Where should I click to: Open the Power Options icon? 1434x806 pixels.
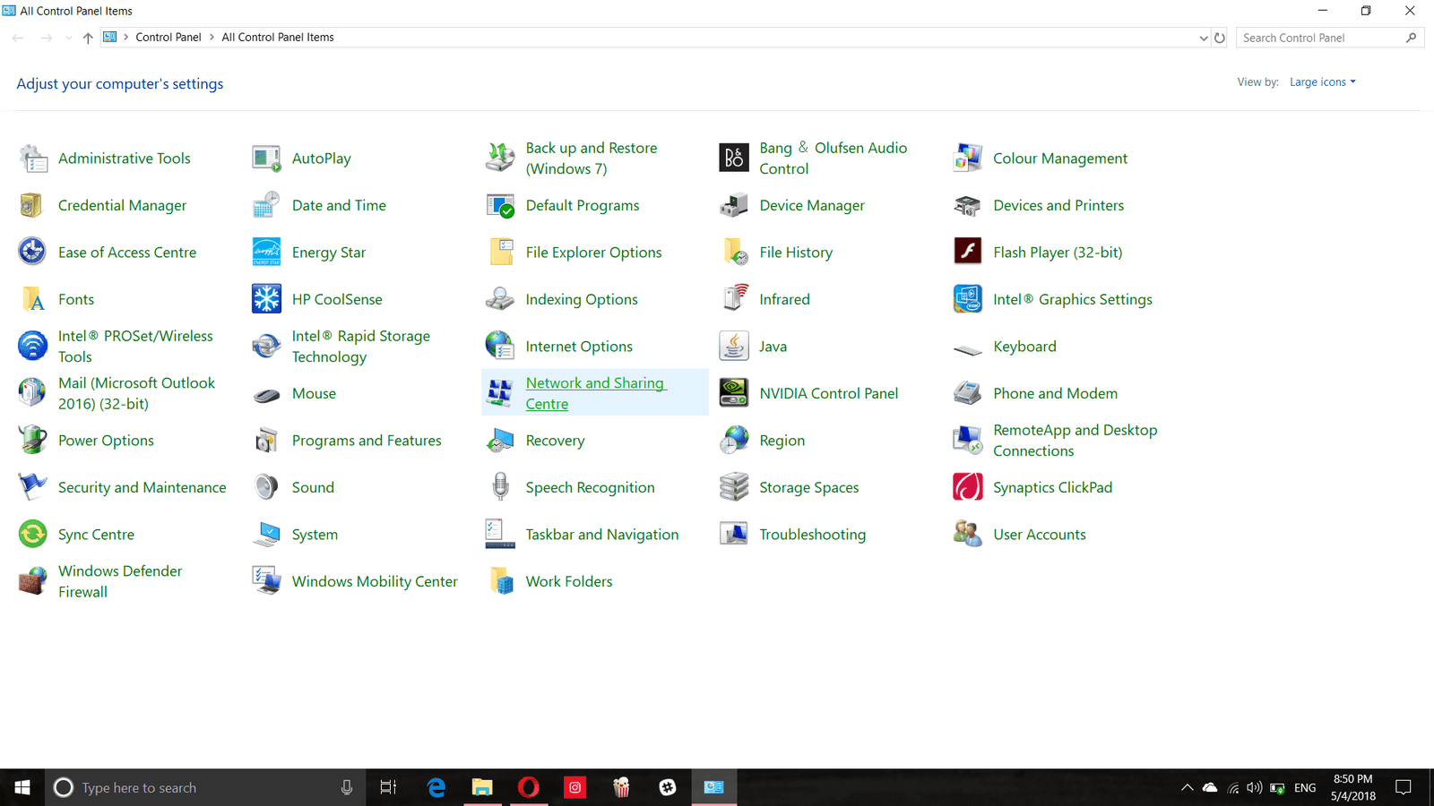[32, 440]
